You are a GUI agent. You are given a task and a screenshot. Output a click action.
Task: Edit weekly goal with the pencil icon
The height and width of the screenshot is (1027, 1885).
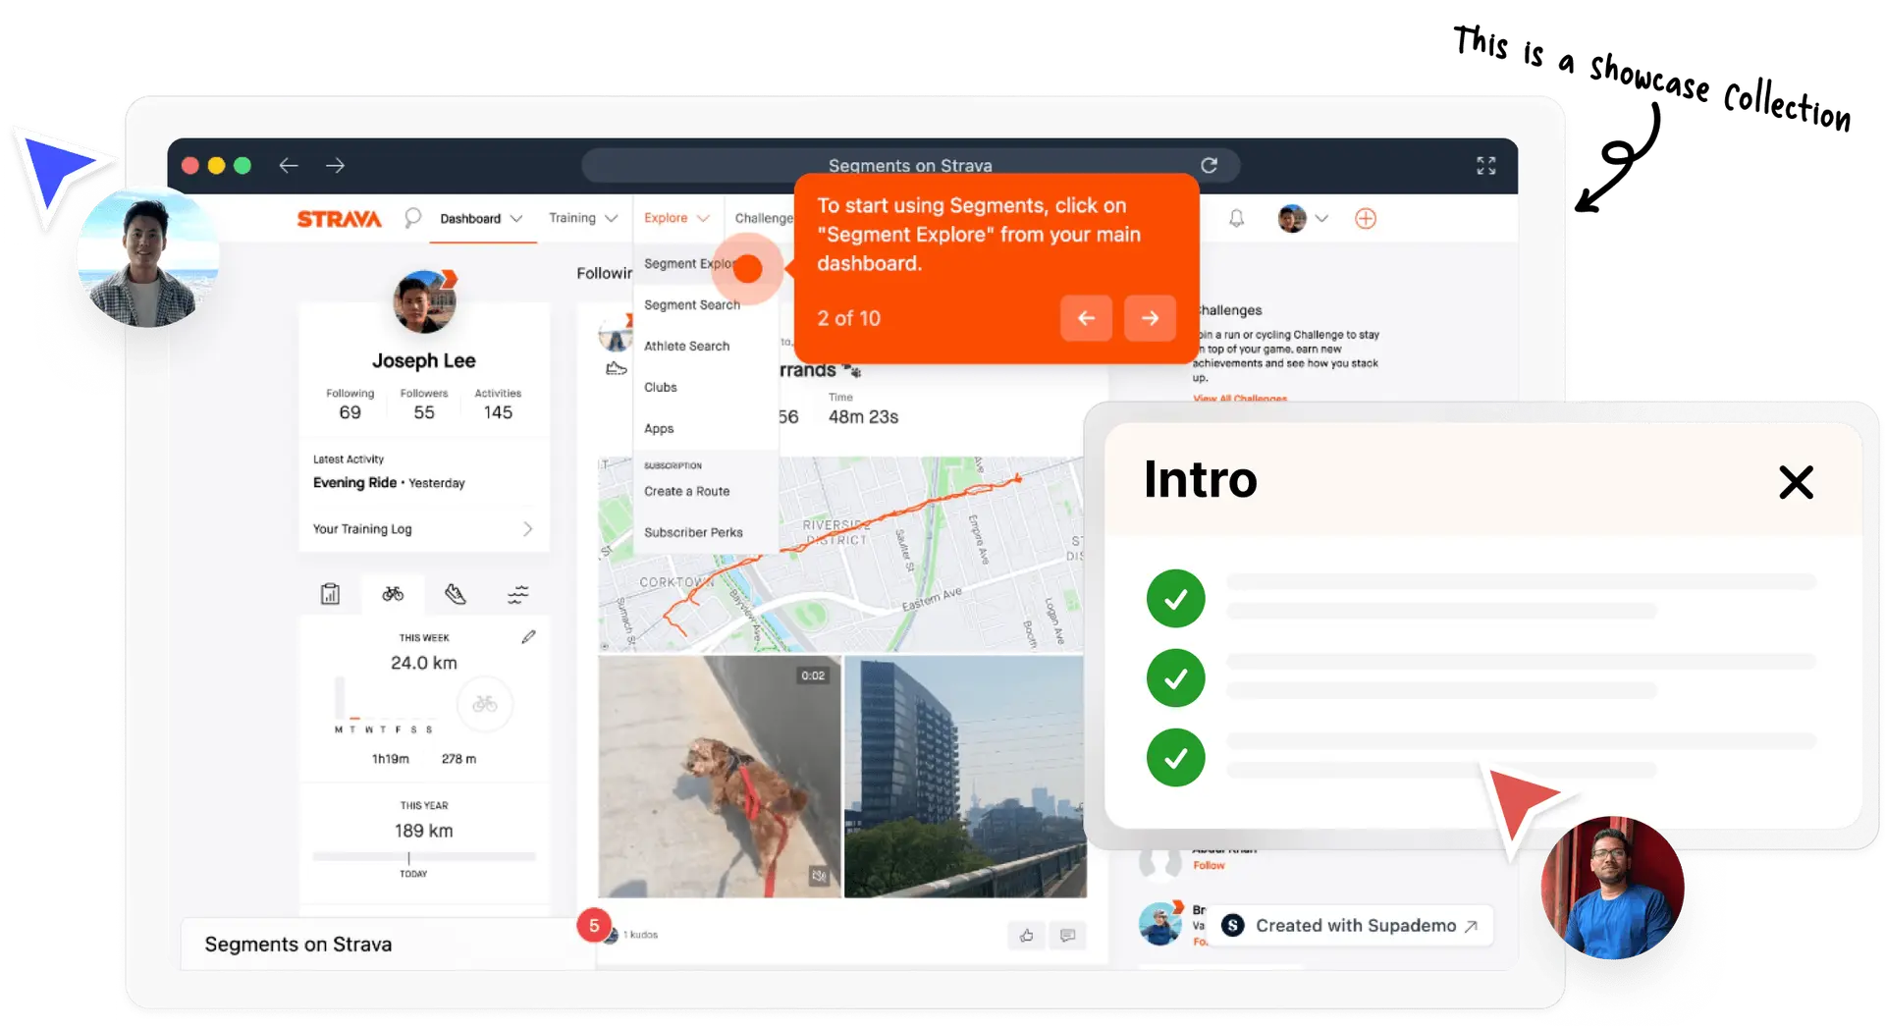click(528, 637)
